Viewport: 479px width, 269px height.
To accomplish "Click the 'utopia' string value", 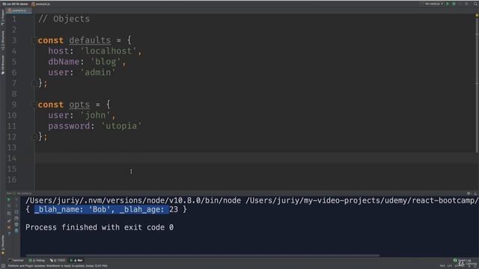I will coord(121,126).
